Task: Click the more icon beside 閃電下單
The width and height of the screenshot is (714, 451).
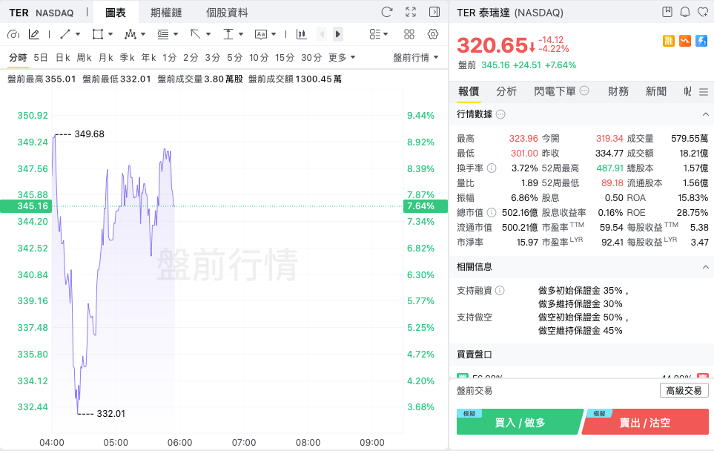Action: [584, 90]
